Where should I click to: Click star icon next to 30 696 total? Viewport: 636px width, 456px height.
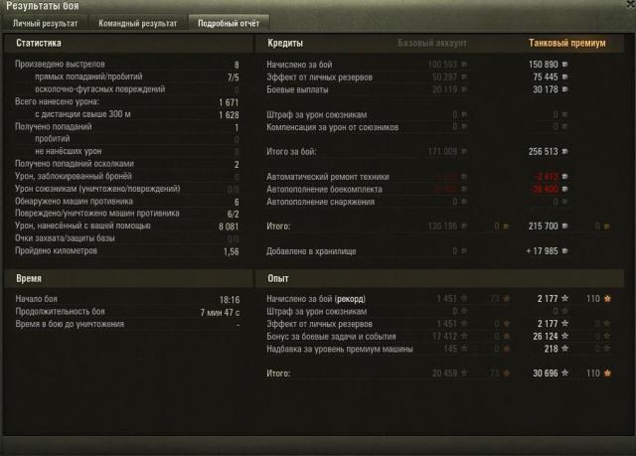[x=564, y=374]
